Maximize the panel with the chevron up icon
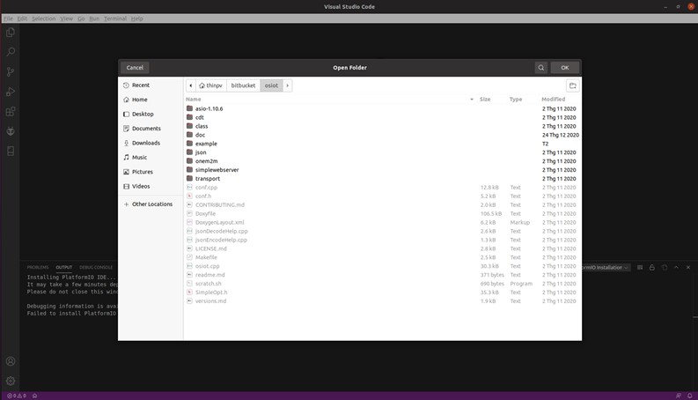 676,267
